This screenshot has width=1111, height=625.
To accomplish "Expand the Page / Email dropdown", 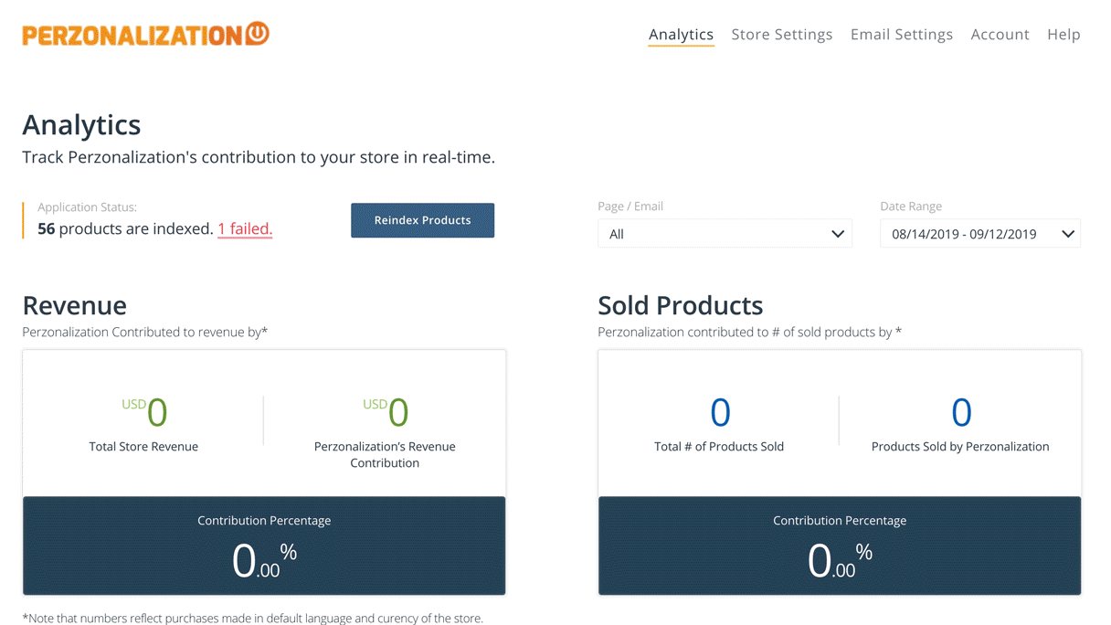I will pyautogui.click(x=725, y=233).
